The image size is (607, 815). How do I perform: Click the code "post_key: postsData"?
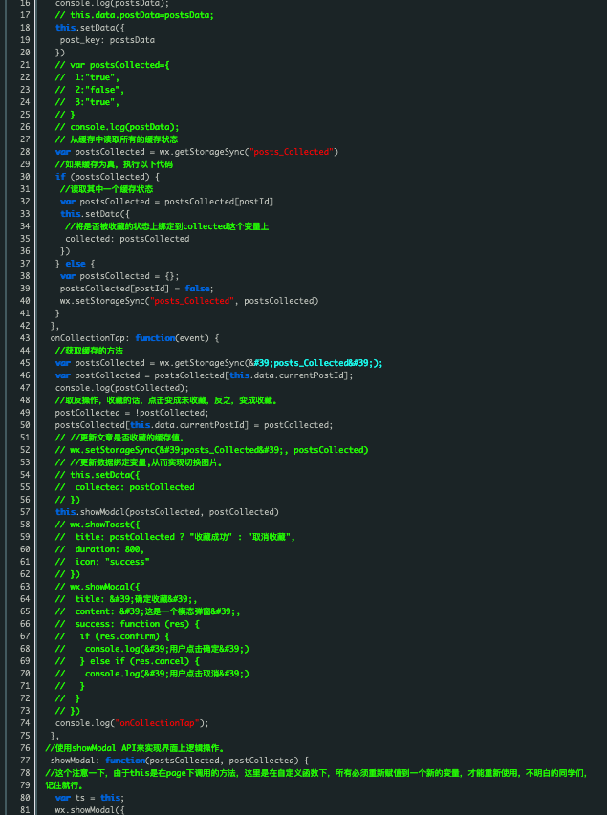point(107,40)
